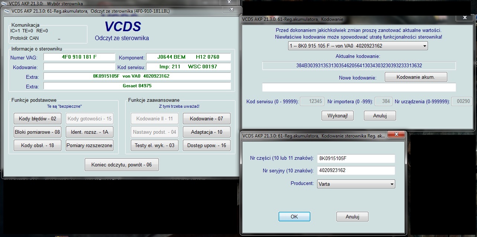The width and height of the screenshot is (477, 237).
Task: Open Ident. rozsz. - 1A
Action: (90, 132)
